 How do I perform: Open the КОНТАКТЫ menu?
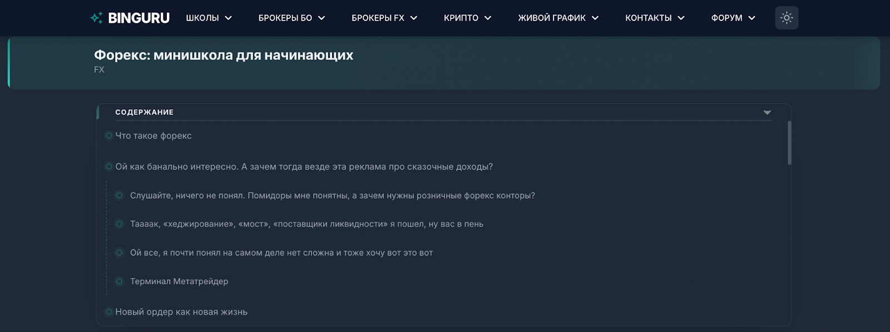655,18
